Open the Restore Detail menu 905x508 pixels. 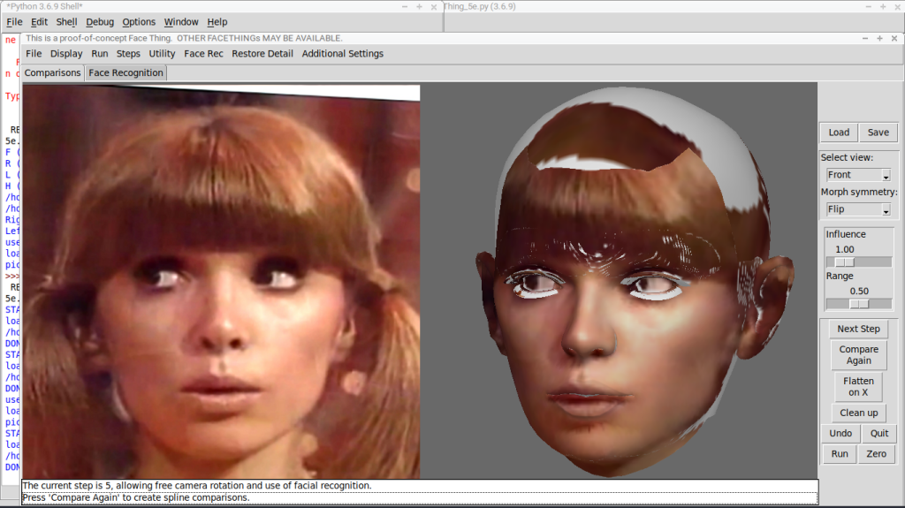click(262, 54)
